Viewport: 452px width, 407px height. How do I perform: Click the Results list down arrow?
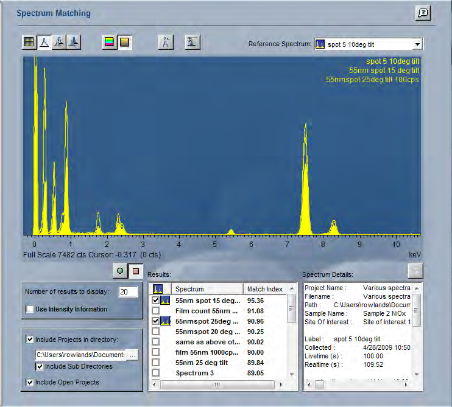click(292, 375)
